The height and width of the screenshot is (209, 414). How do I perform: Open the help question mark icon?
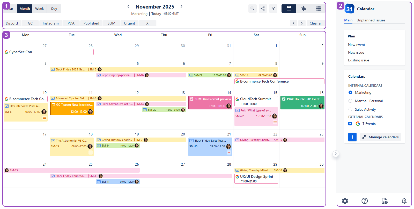click(x=365, y=201)
